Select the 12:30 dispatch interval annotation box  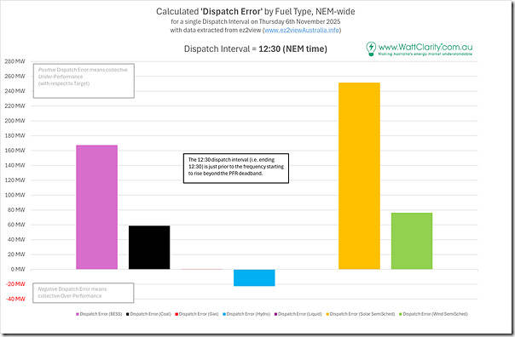[236, 168]
